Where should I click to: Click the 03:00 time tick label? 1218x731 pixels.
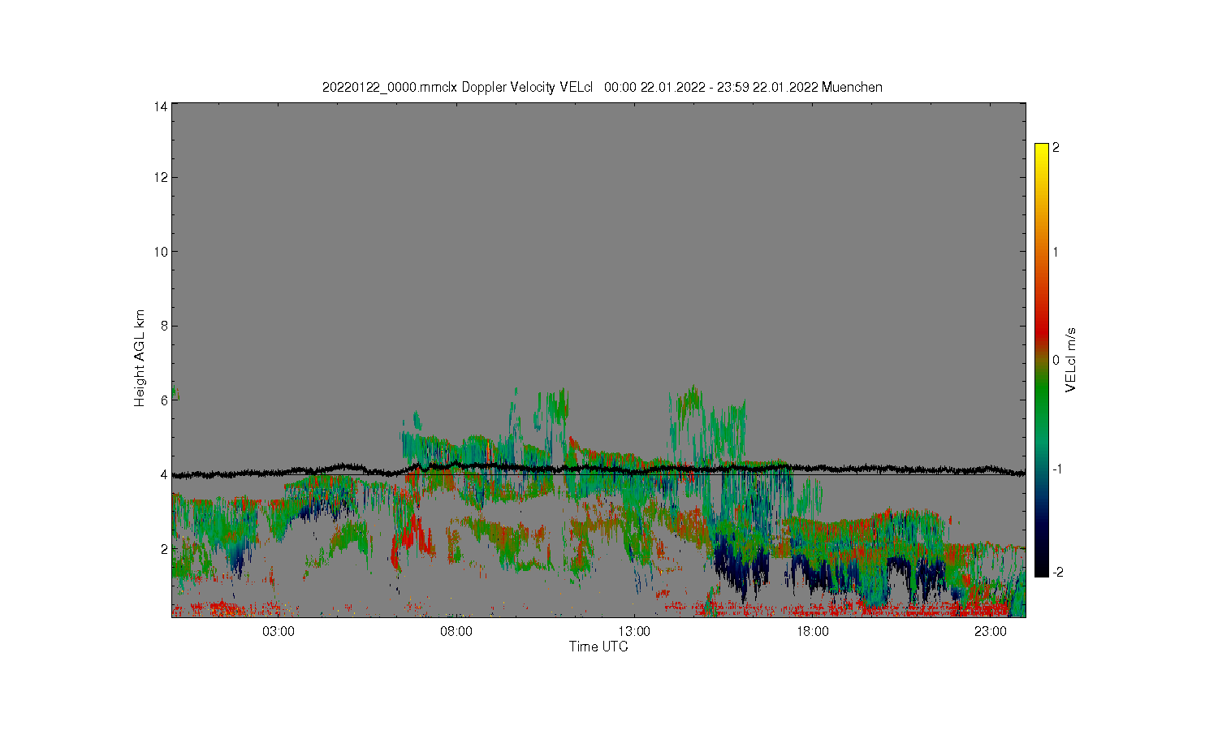[x=279, y=632]
